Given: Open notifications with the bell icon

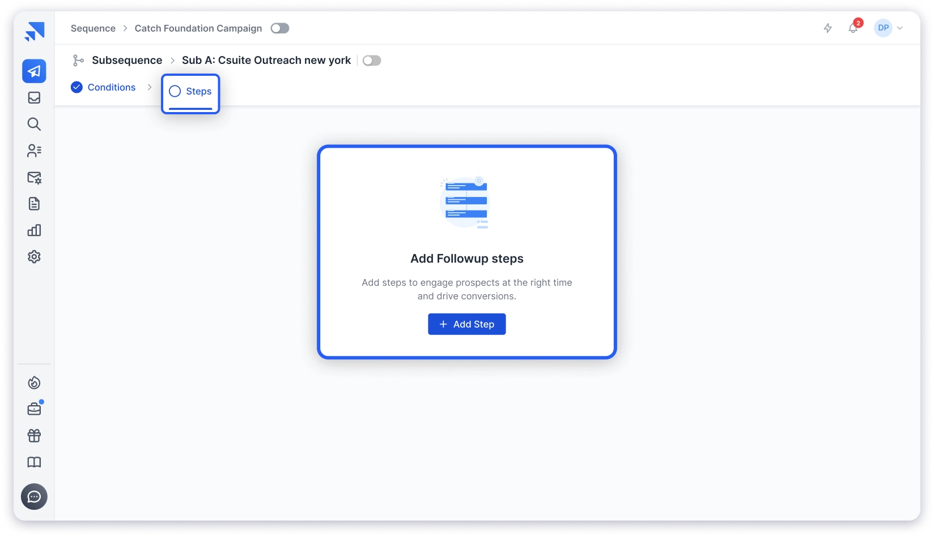Looking at the screenshot, I should coord(853,28).
